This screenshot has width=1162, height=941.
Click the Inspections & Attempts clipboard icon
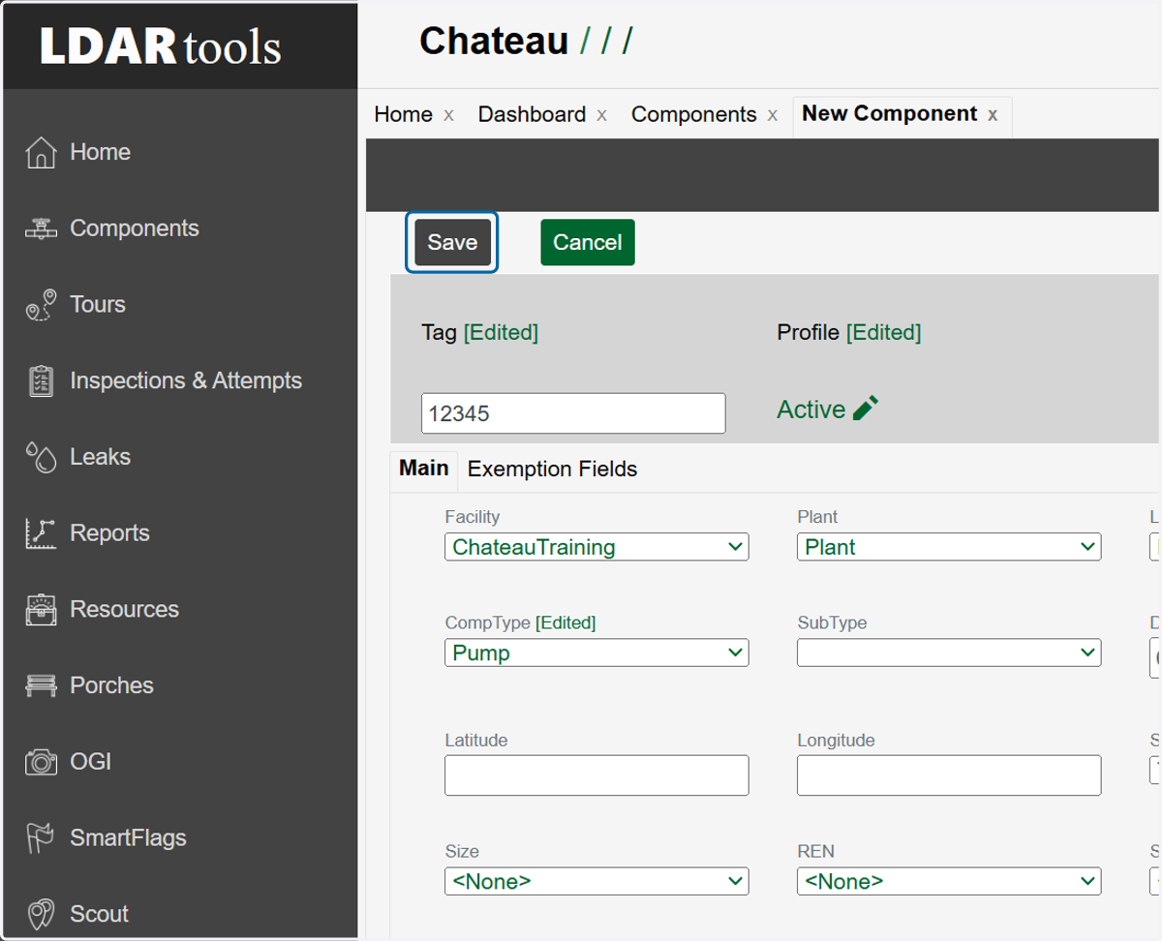[41, 381]
